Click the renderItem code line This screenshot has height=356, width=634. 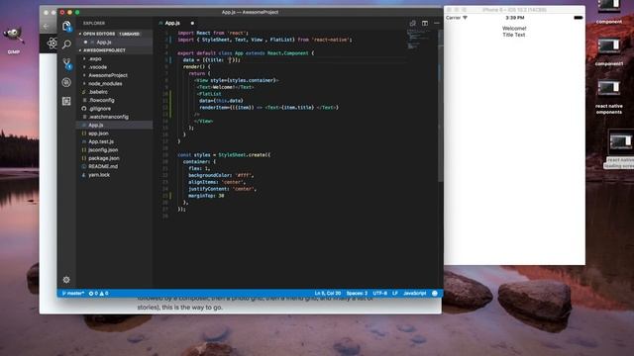(x=268, y=108)
